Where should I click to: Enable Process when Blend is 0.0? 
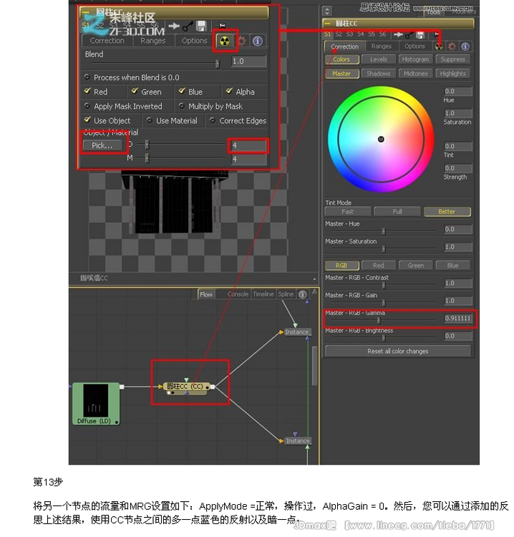click(87, 77)
